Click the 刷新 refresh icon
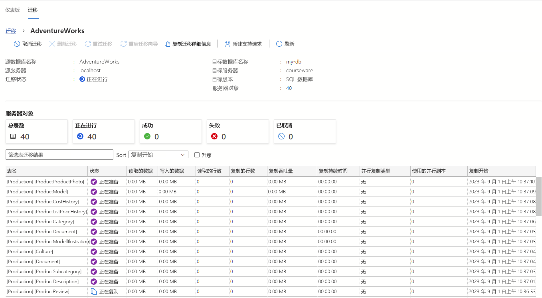 point(278,44)
